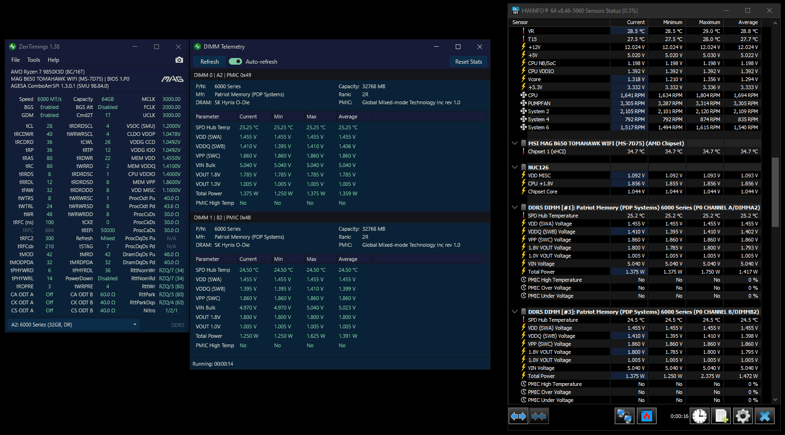Viewport: 785px width, 435px height.
Task: Click the AGESA ComboAm5PI 1.3.0.1 version text
Action: (x=60, y=86)
